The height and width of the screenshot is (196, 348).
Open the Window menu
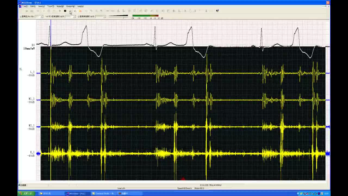click(70, 6)
